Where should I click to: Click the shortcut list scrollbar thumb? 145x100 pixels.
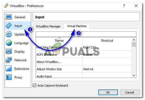[134, 44]
